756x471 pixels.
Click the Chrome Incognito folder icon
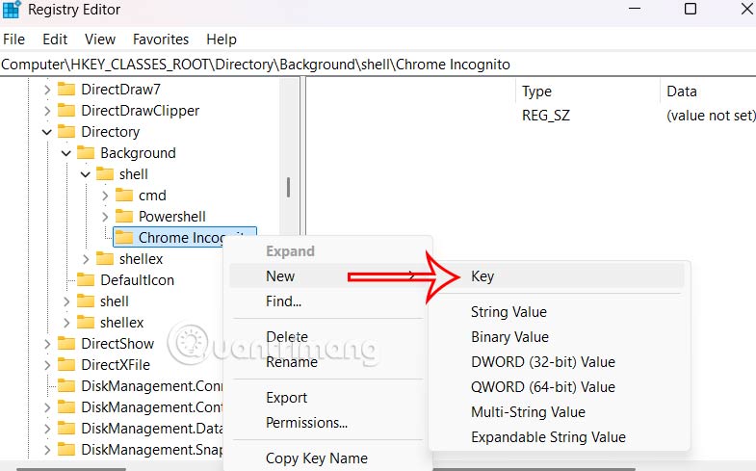[x=124, y=238]
